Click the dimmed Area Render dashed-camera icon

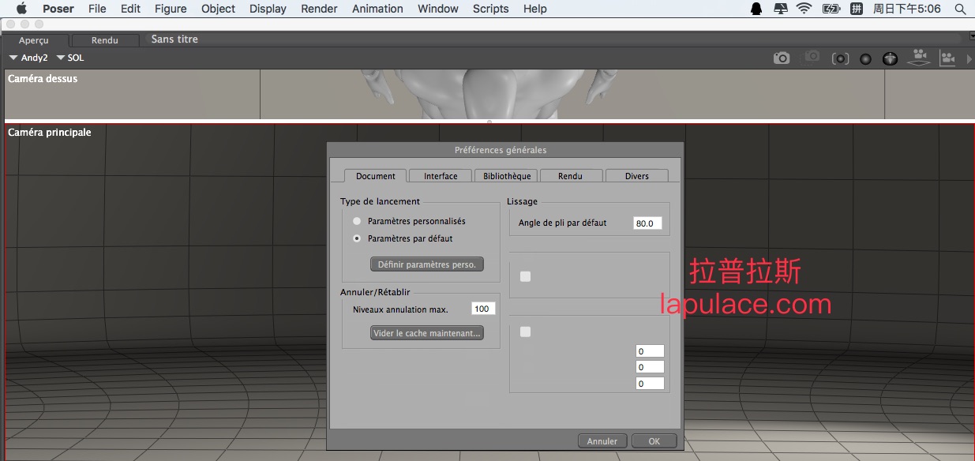pyautogui.click(x=812, y=58)
